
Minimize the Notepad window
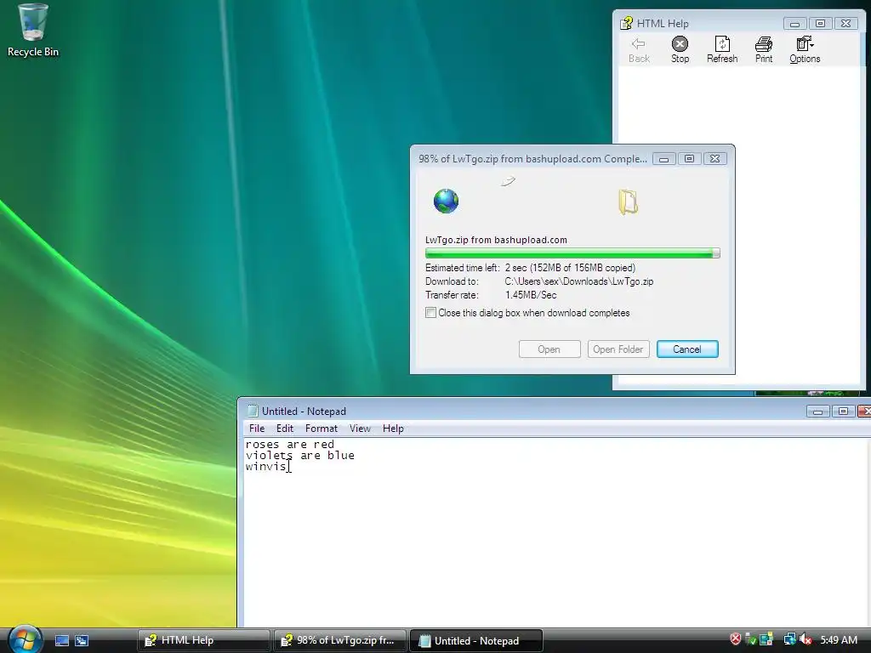tap(817, 411)
